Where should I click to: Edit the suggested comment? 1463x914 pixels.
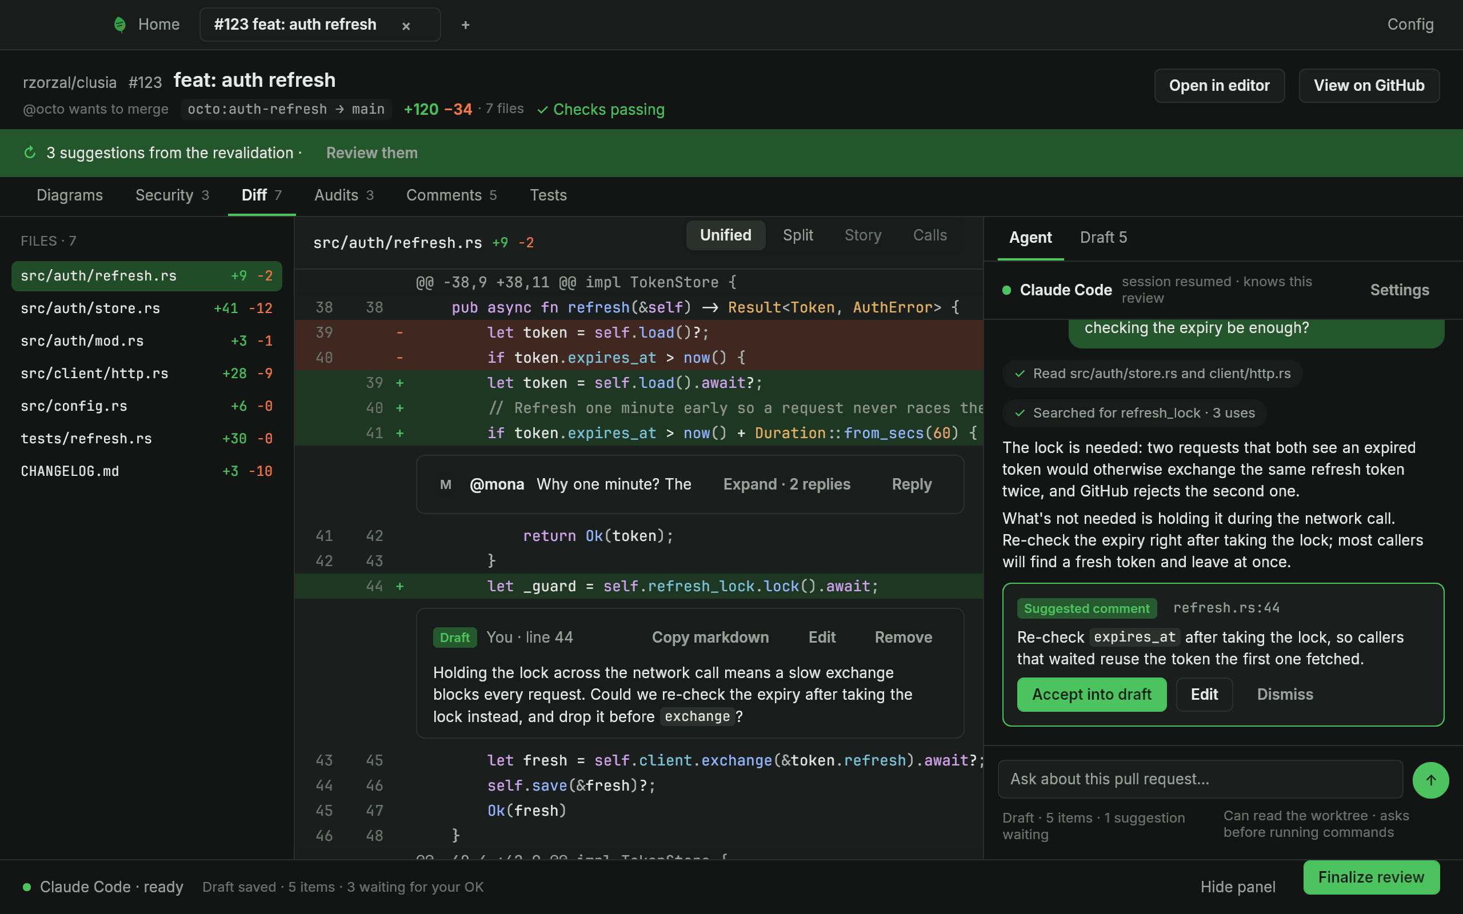(x=1204, y=695)
